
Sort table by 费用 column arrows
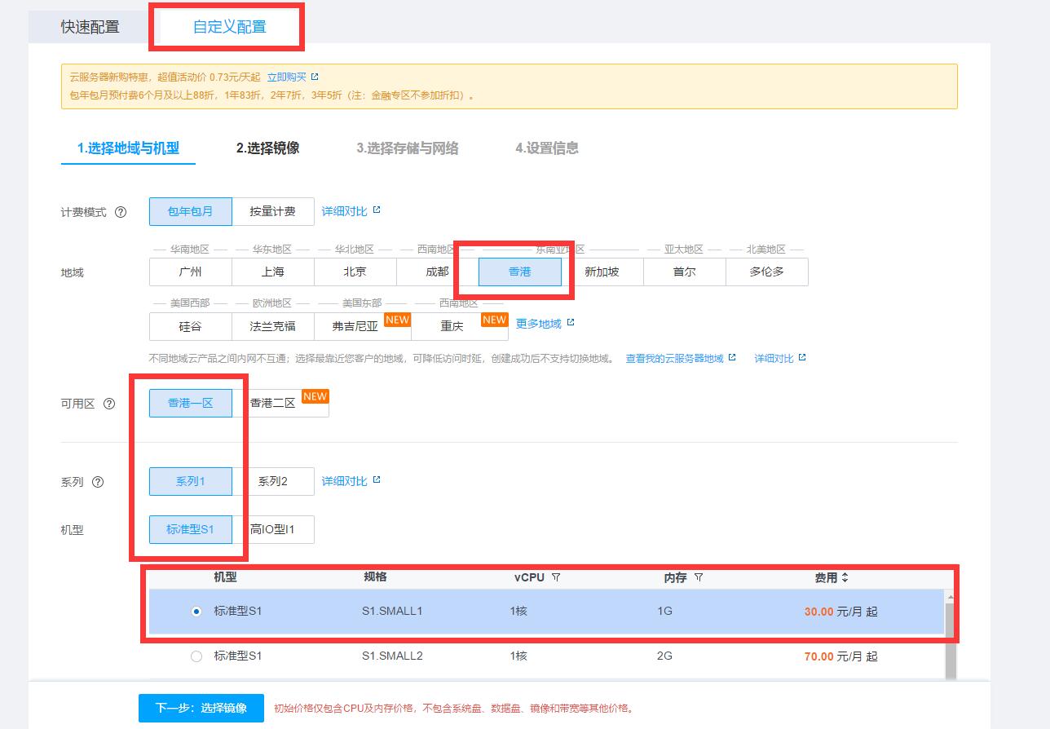(x=845, y=577)
